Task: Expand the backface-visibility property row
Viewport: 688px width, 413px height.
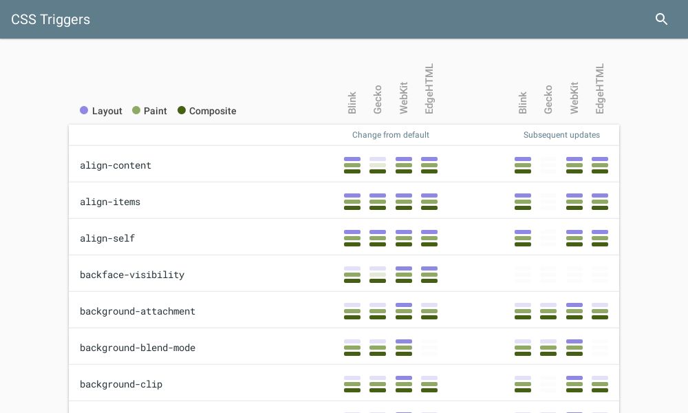Action: point(132,275)
